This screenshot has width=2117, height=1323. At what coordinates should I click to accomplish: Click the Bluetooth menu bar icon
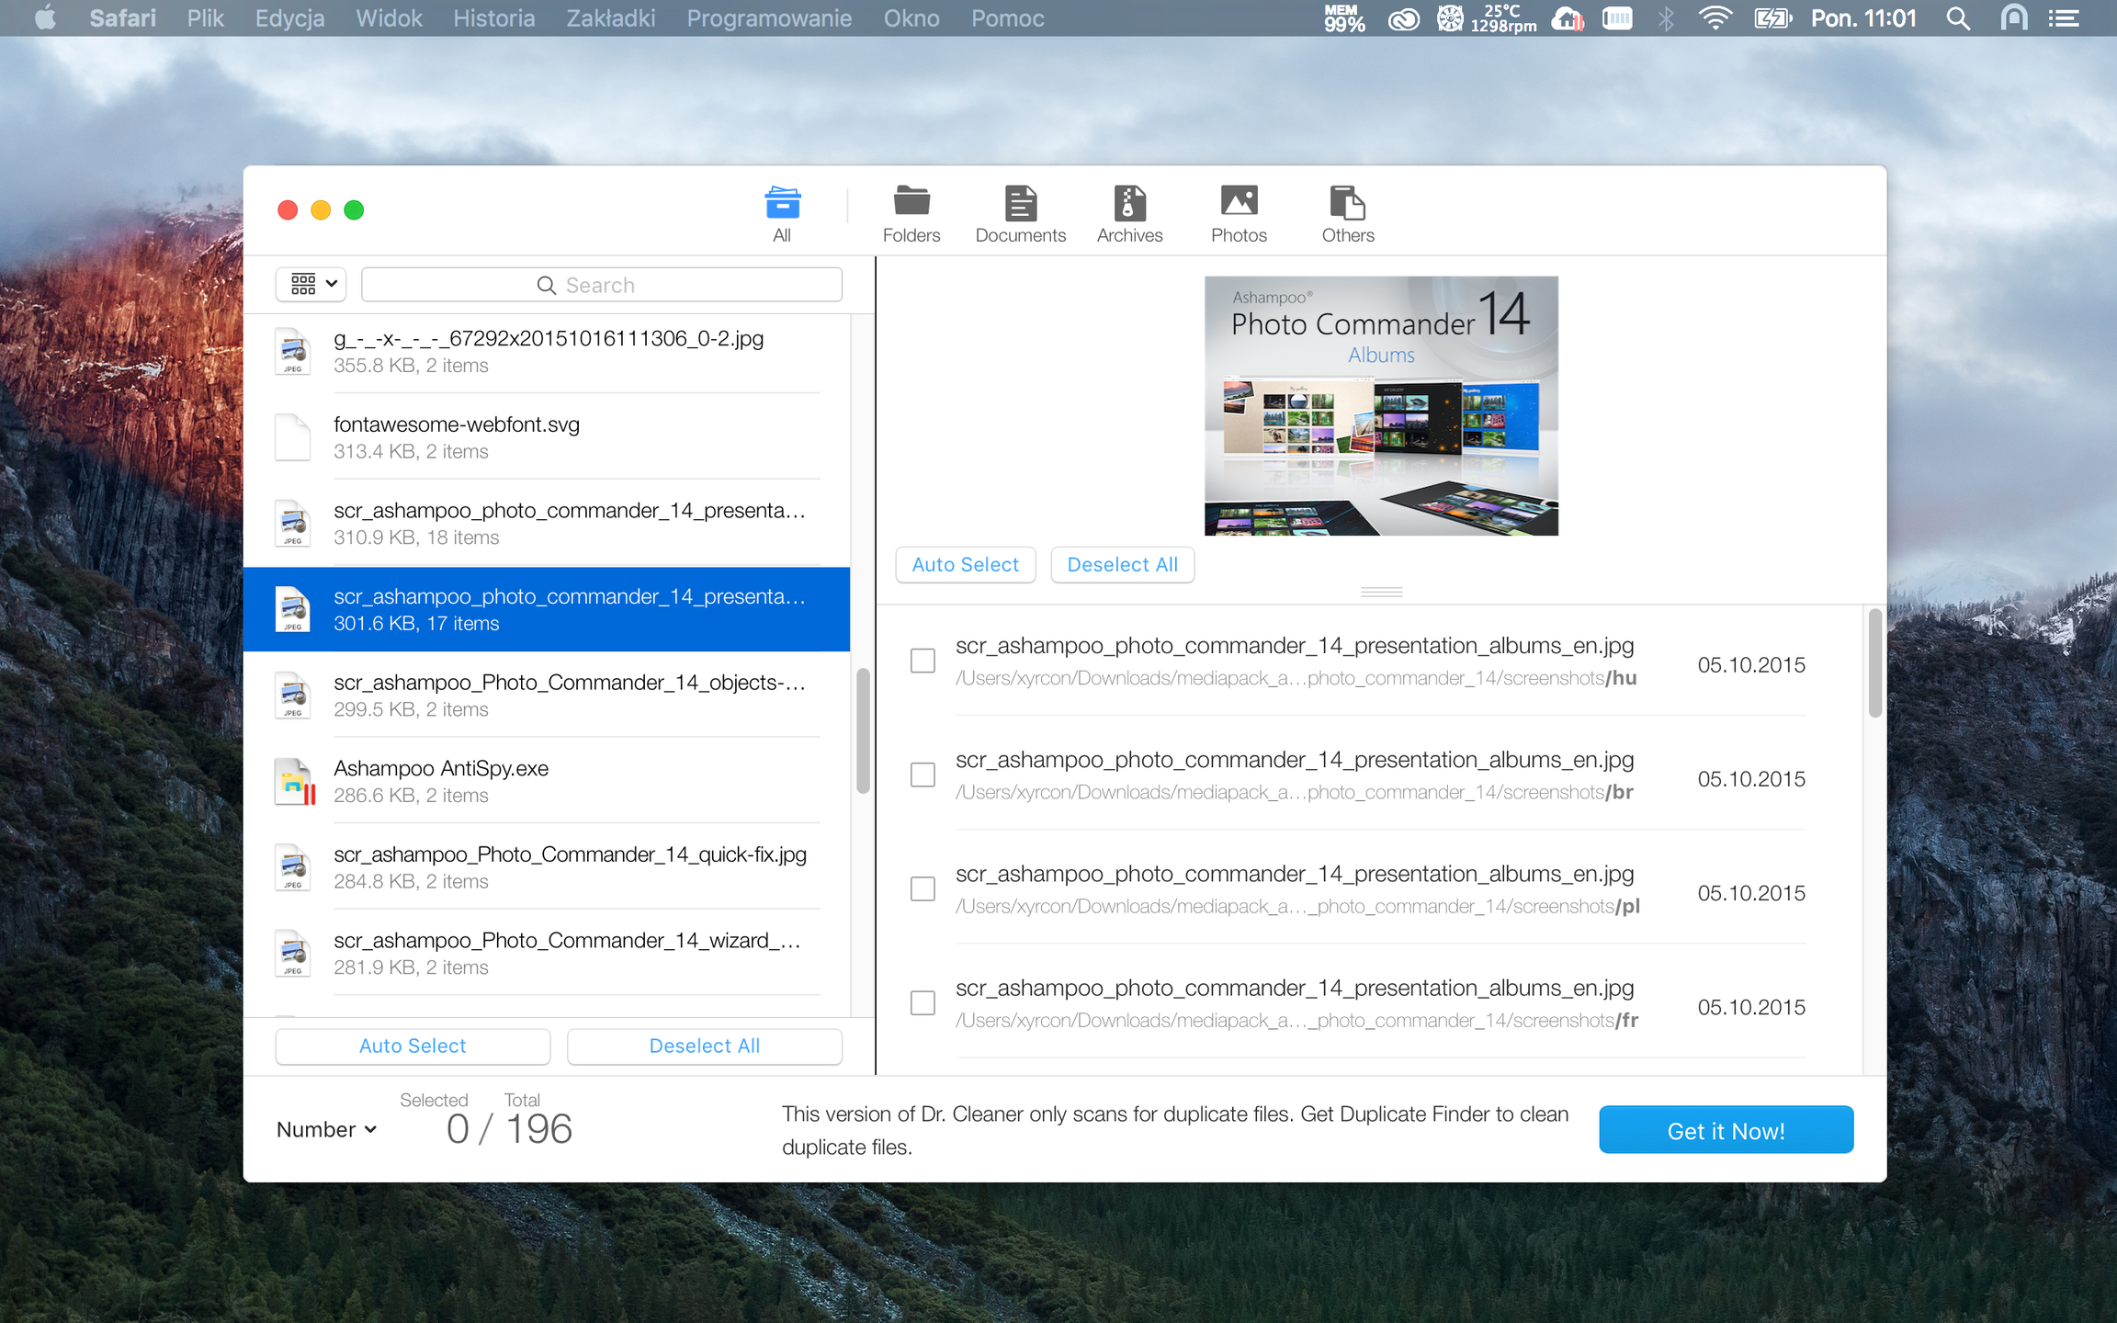1666,18
